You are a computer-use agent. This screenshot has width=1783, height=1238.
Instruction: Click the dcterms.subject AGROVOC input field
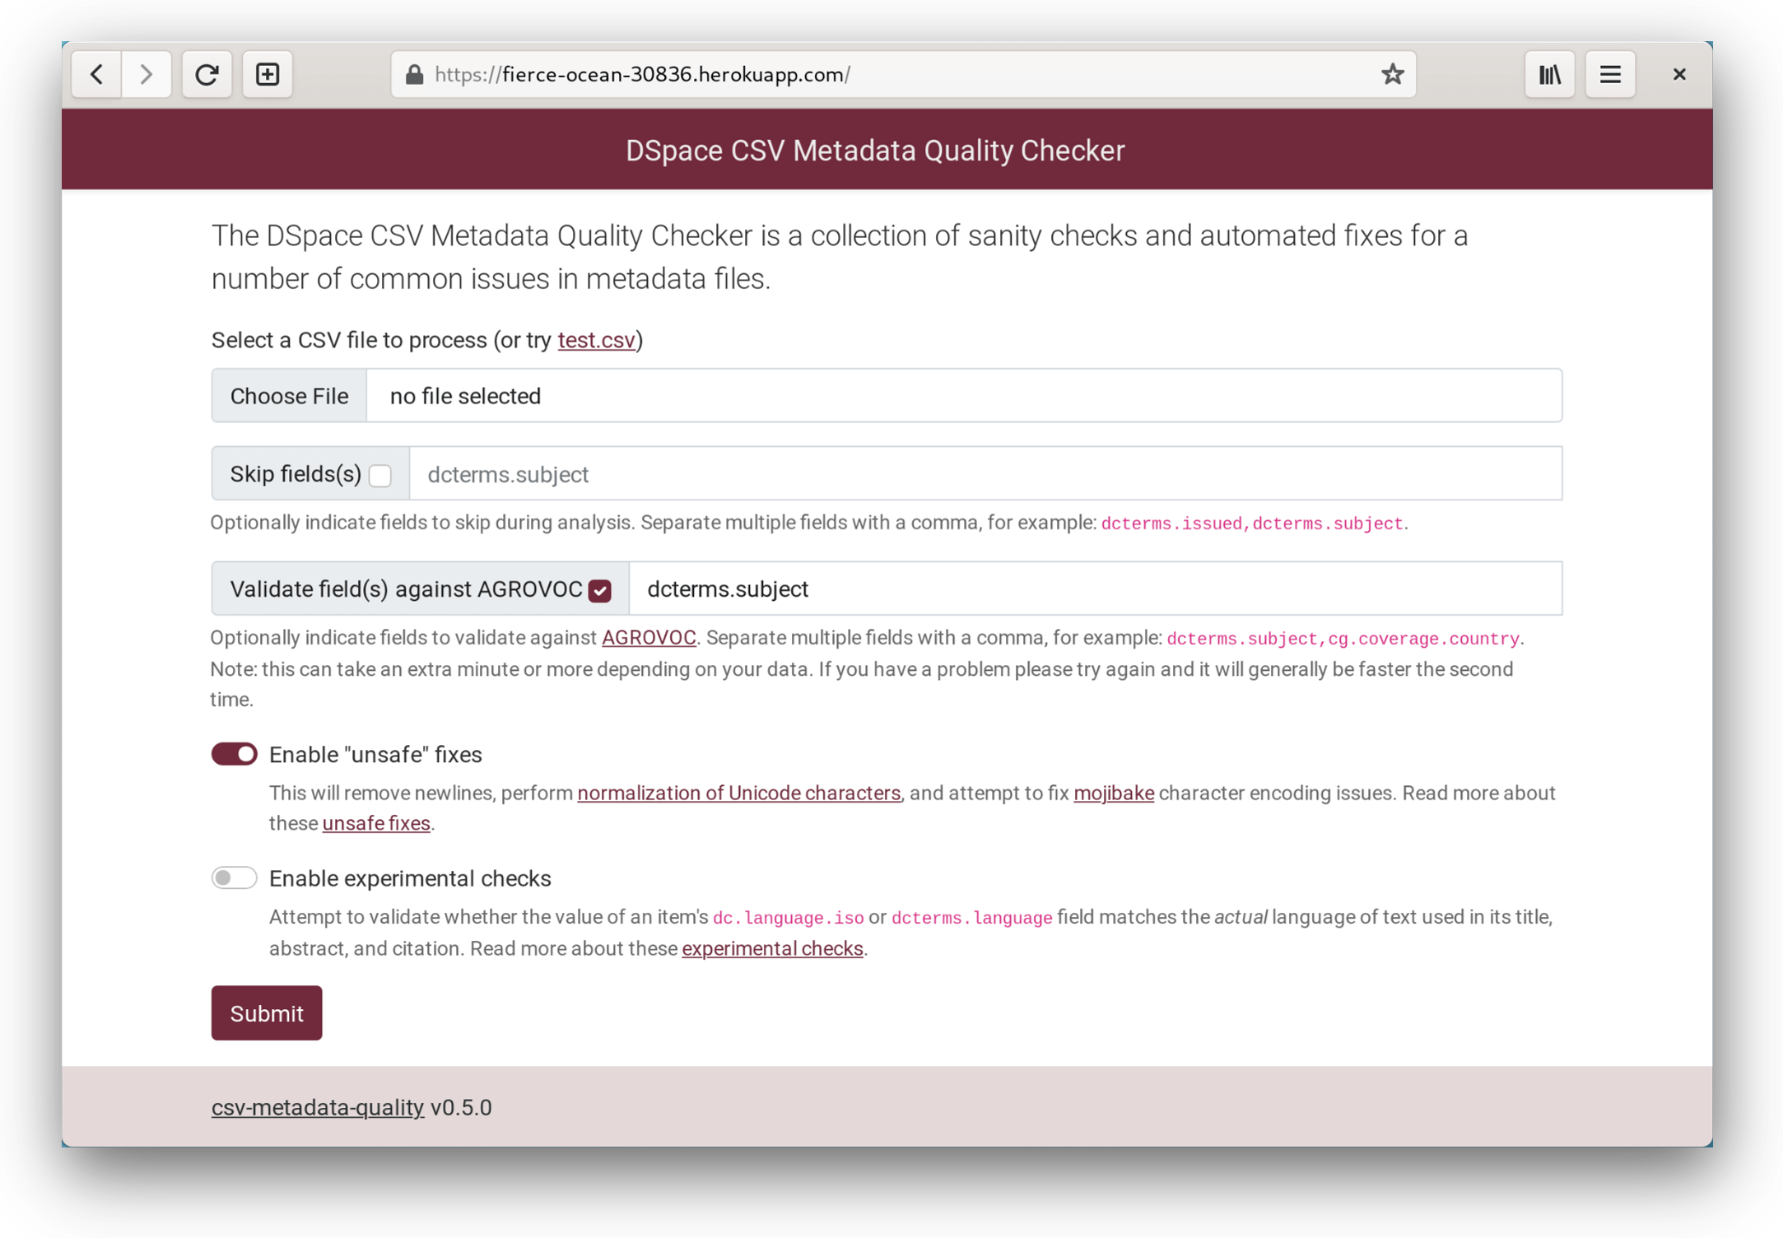click(1096, 588)
